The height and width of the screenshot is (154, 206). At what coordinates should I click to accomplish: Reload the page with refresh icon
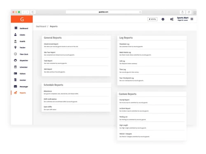click(x=140, y=12)
